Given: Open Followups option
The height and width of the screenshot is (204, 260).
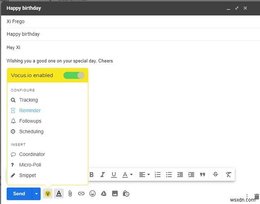Looking at the screenshot, I should pos(30,121).
